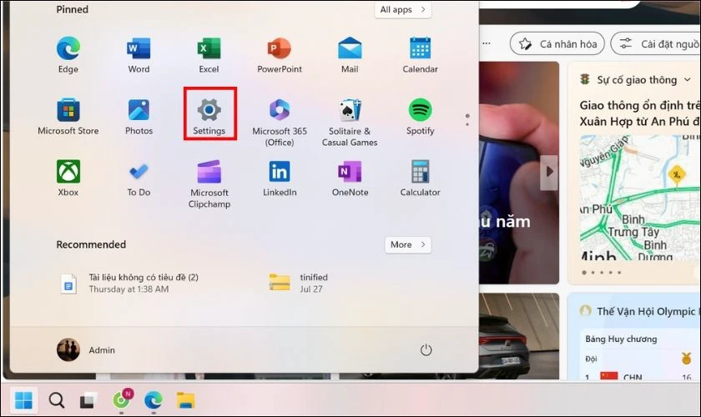This screenshot has width=701, height=417.
Task: Launch Solitaire & Casual Games
Action: [x=350, y=122]
